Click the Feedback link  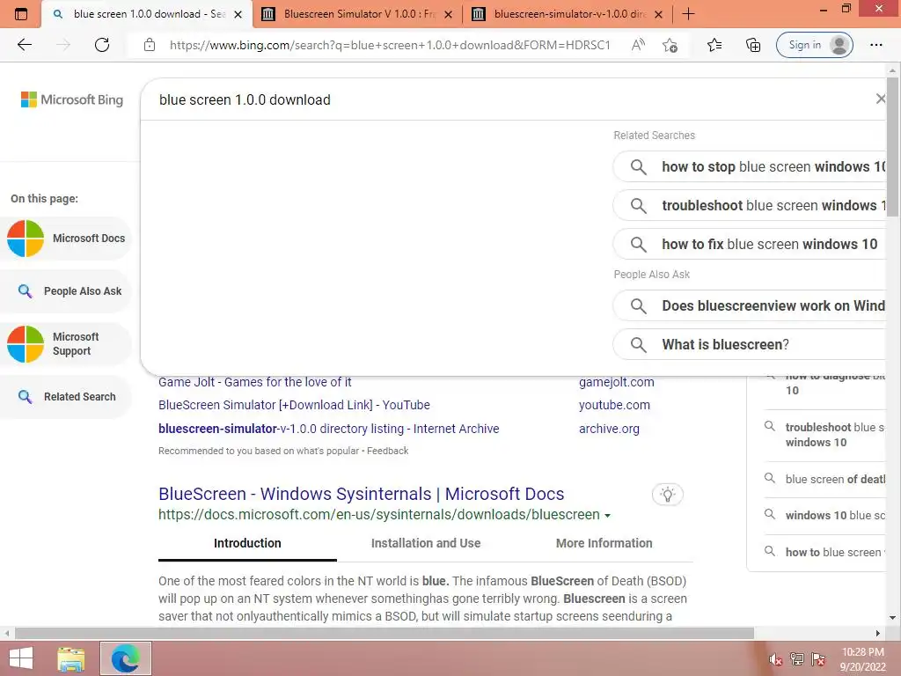[387, 451]
